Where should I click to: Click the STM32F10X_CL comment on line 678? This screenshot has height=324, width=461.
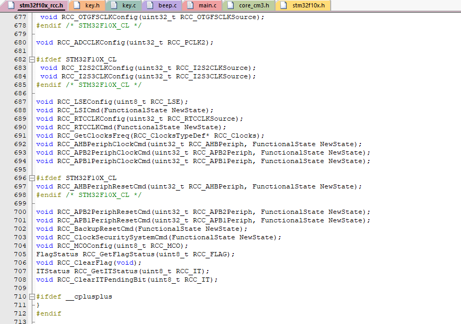pyautogui.click(x=104, y=25)
